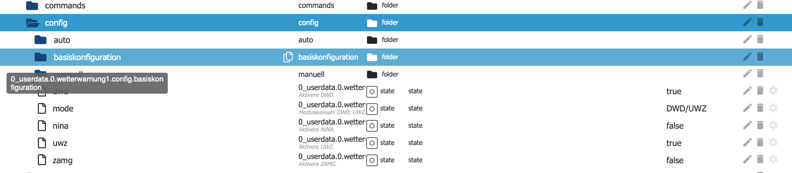
Task: Click pencil icon on the nina row
Action: tap(747, 125)
